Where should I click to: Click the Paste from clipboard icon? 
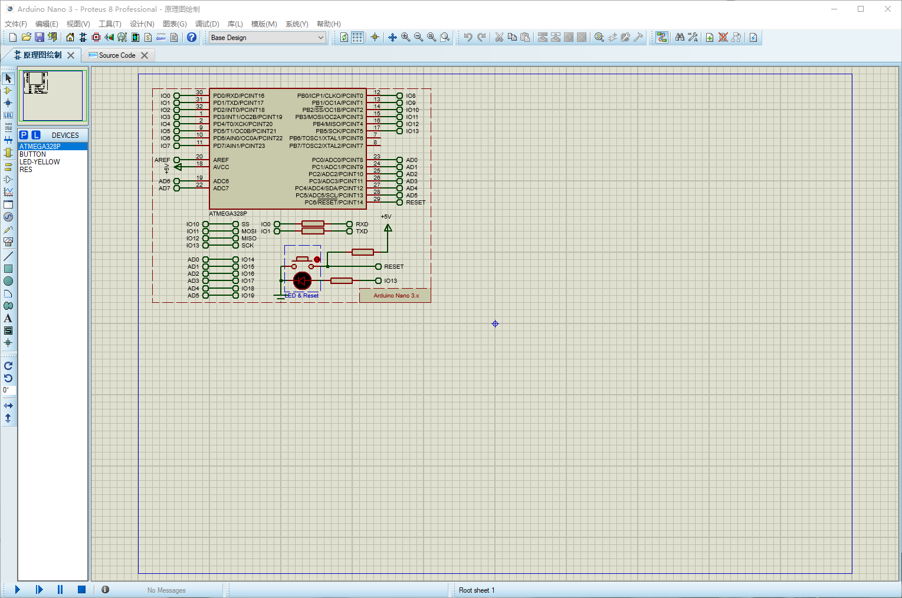(525, 37)
